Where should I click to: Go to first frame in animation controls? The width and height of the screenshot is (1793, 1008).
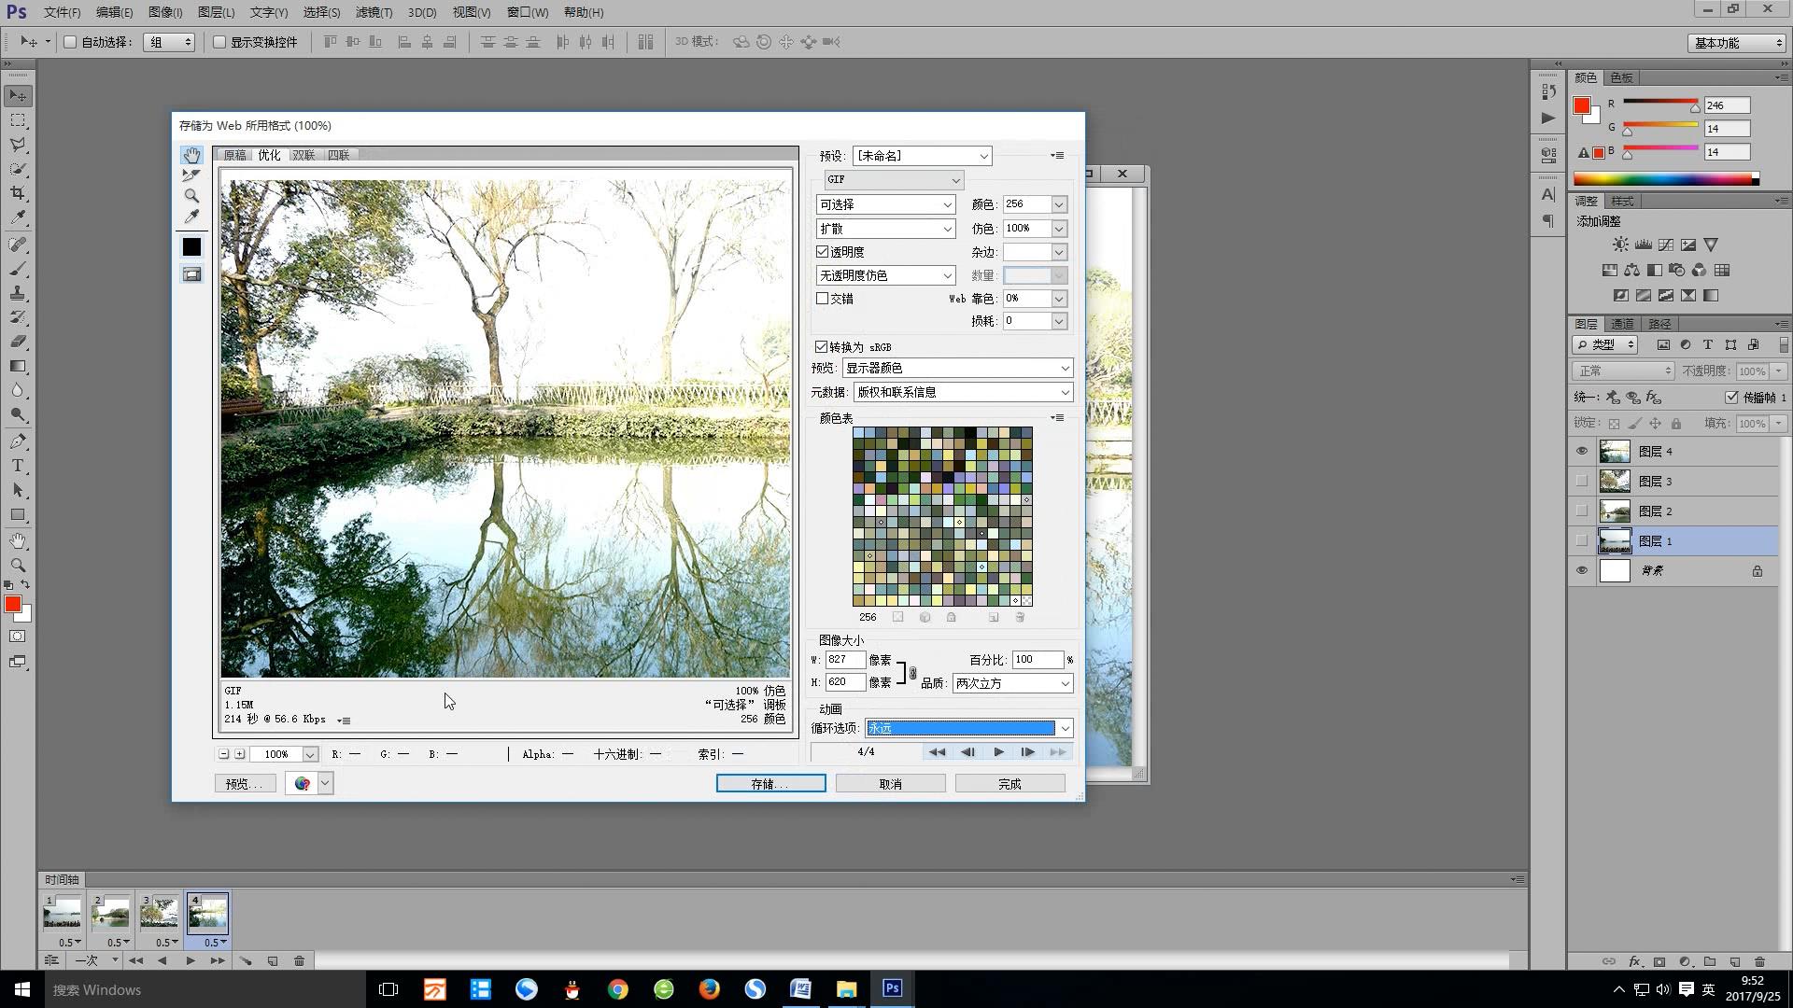click(938, 752)
